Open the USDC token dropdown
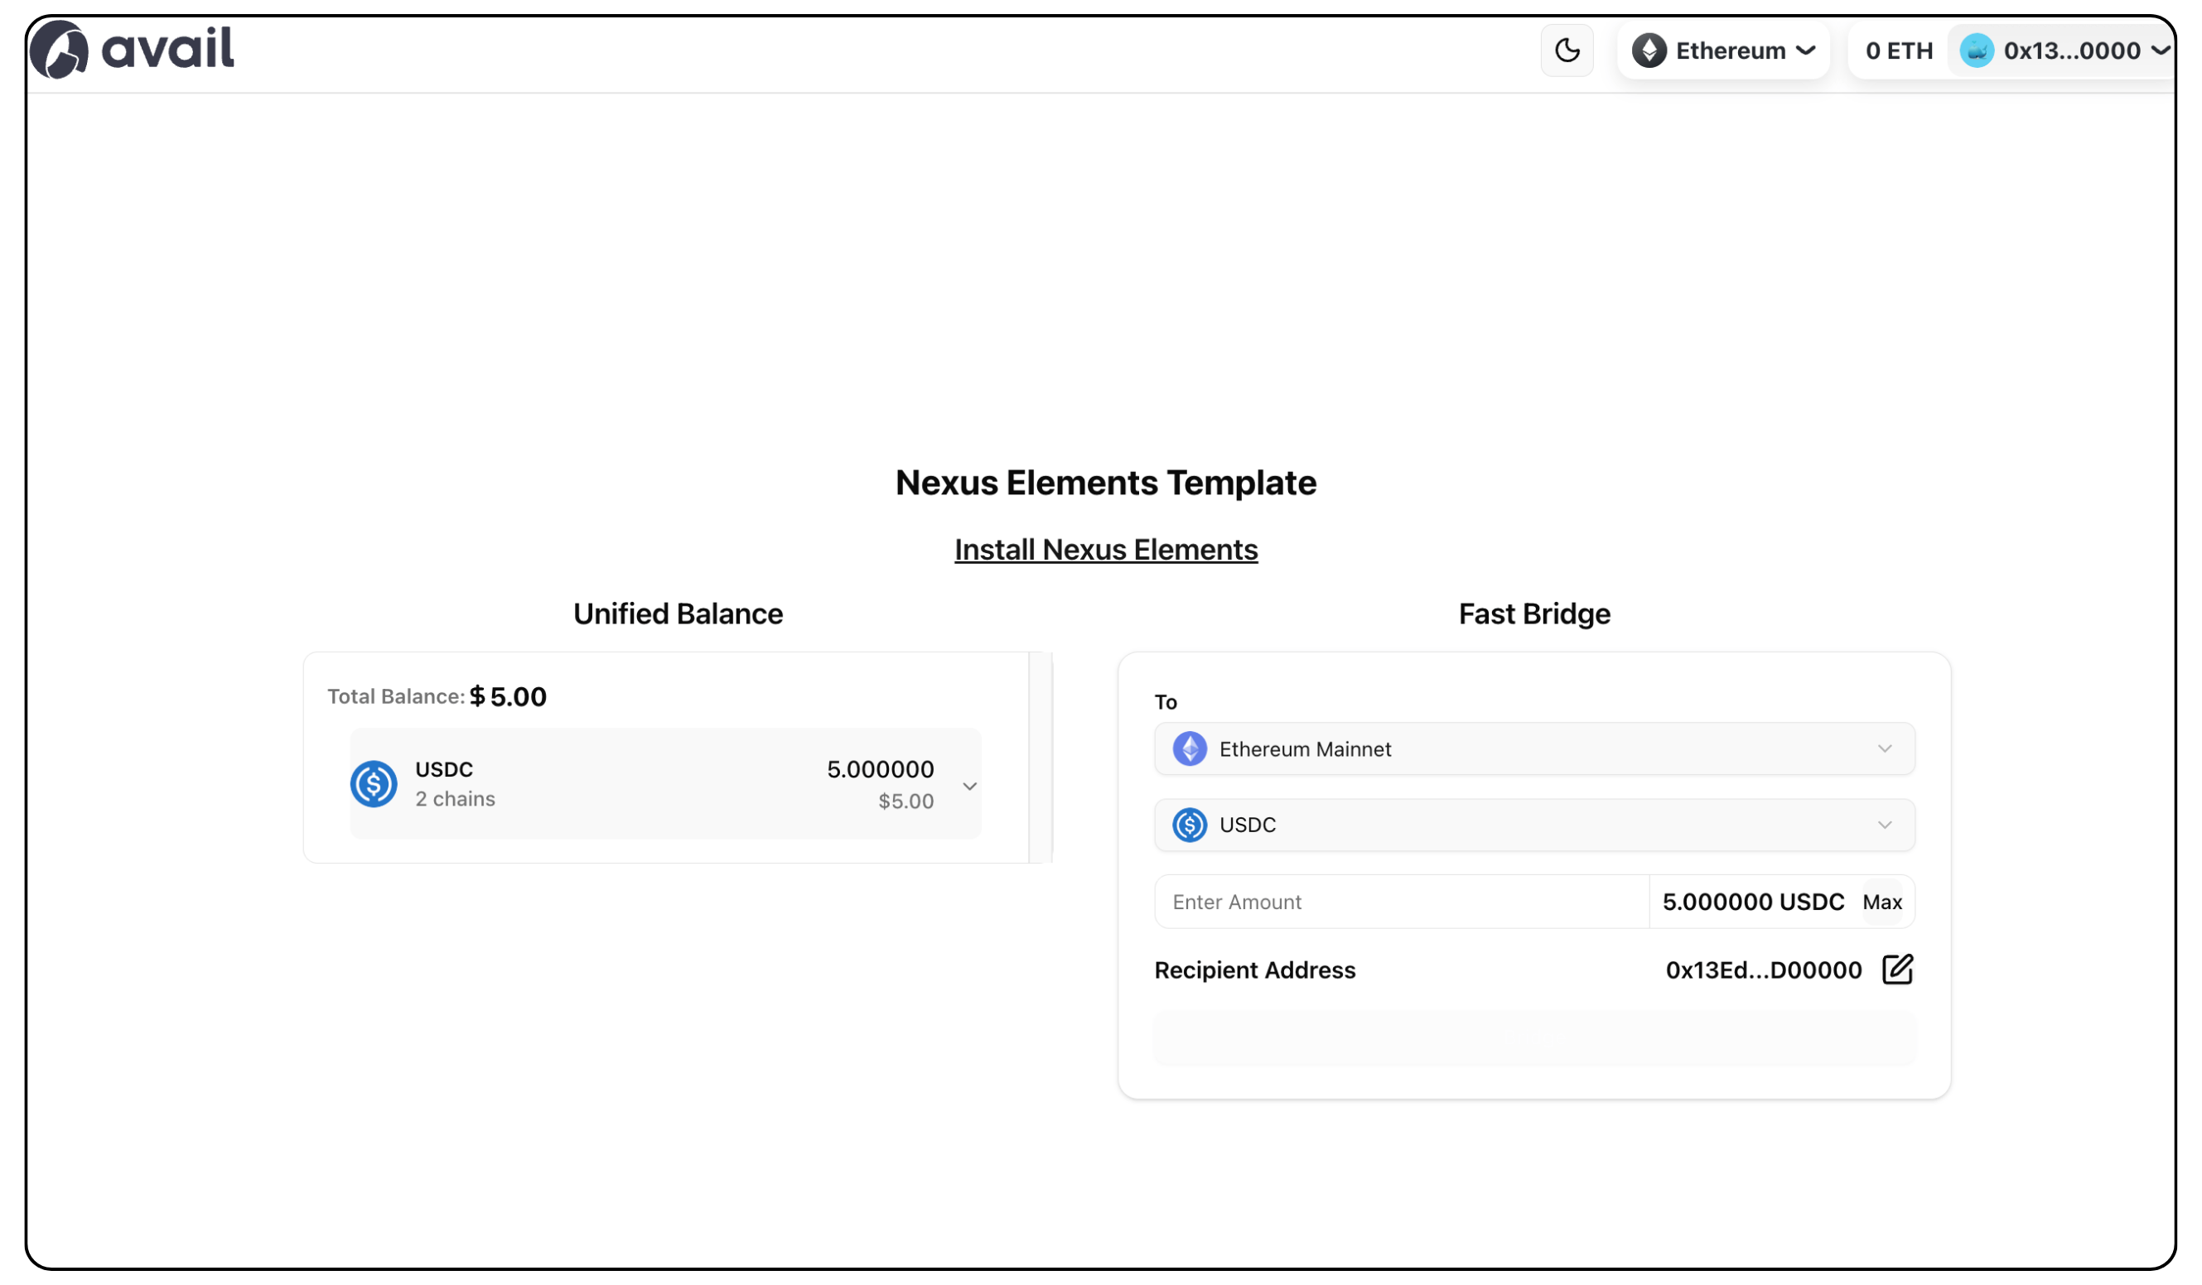This screenshot has width=2202, height=1285. pos(1884,825)
